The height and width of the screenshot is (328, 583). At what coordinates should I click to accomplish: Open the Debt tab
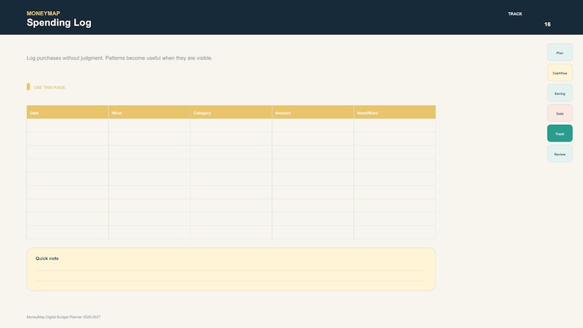coord(560,113)
